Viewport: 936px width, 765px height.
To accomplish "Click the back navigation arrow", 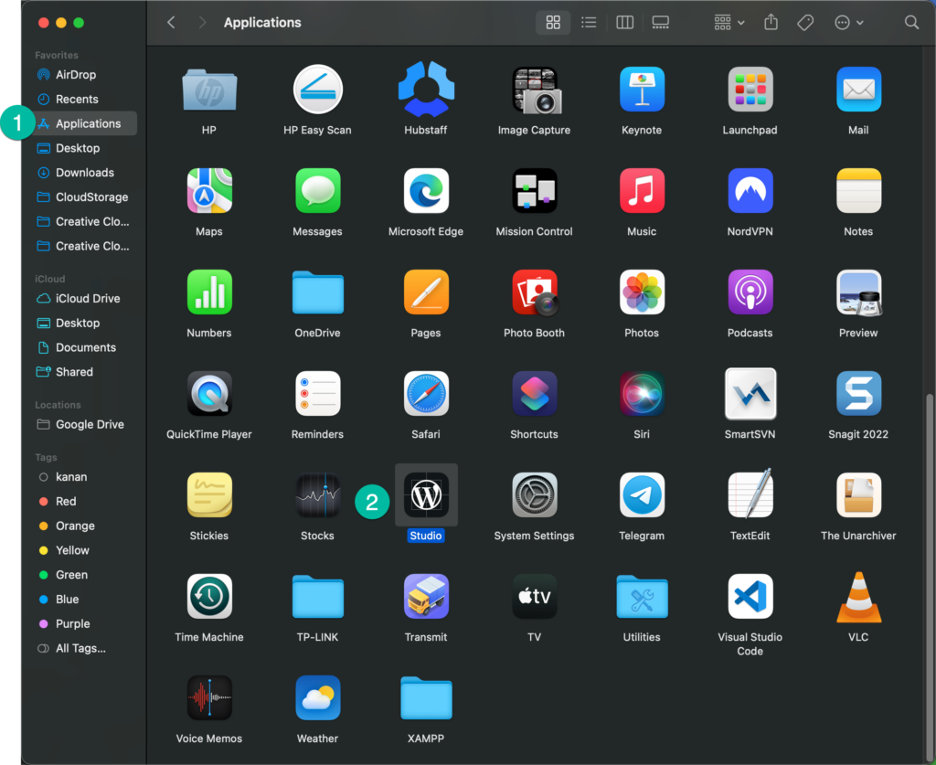I will (171, 23).
